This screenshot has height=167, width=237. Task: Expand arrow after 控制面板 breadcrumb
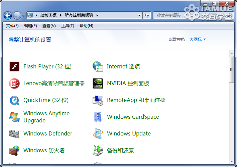coord(61,15)
